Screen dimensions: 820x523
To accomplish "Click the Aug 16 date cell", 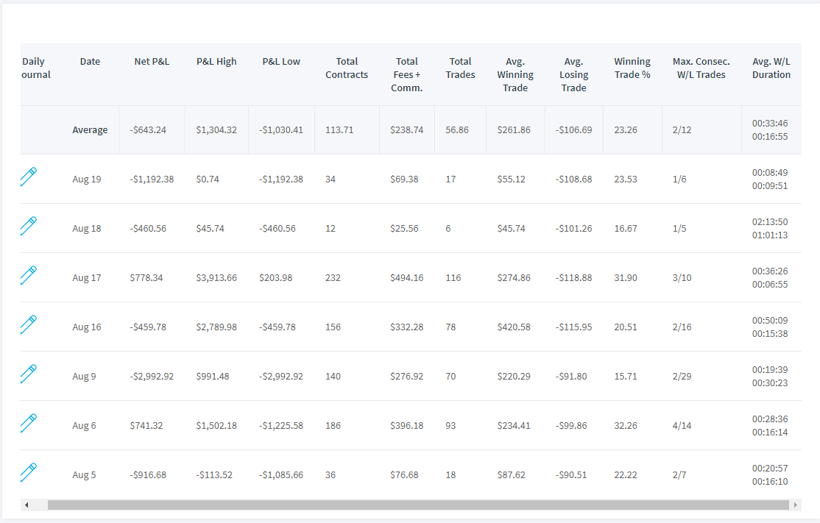I will tap(87, 327).
